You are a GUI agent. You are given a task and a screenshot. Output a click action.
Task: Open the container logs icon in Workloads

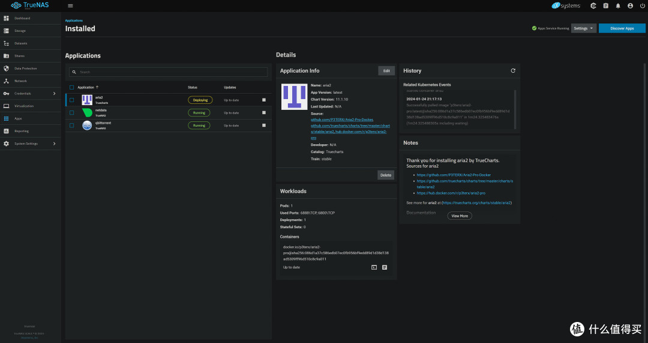[x=385, y=268]
